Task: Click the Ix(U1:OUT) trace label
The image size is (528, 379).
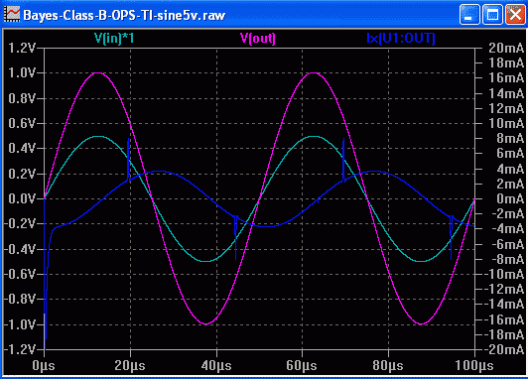Action: click(401, 38)
